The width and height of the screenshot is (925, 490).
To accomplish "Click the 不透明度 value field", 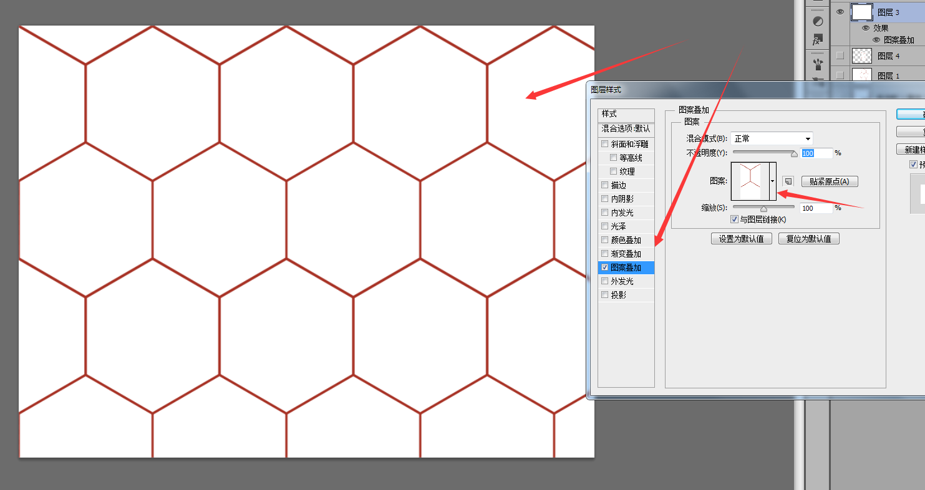I will 816,153.
